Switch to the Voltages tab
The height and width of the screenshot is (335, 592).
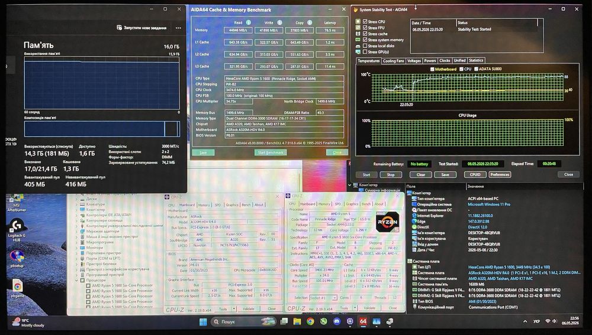tap(414, 61)
